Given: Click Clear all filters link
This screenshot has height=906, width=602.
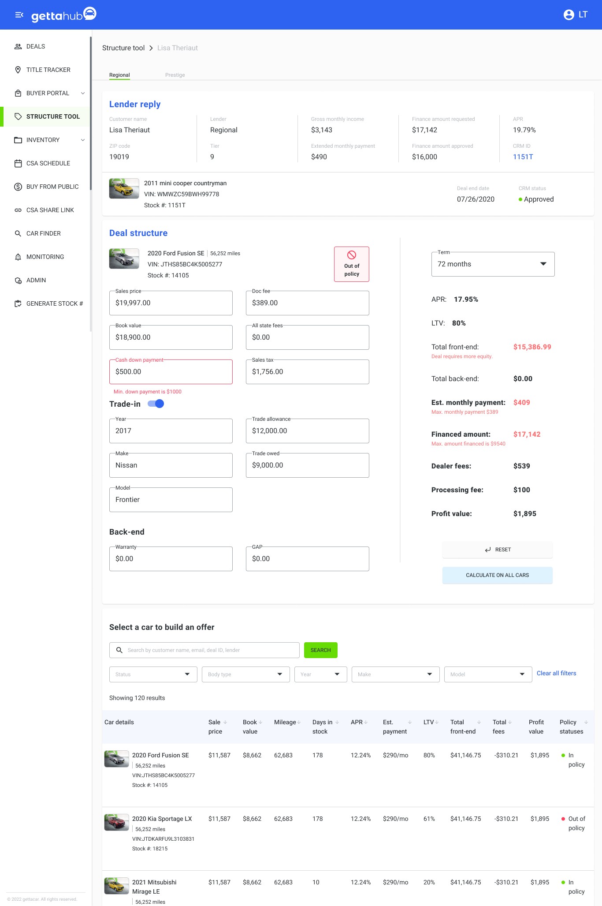Looking at the screenshot, I should click(x=557, y=673).
